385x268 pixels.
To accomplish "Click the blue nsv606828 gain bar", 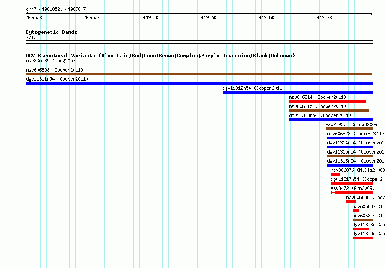I will pos(350,138).
